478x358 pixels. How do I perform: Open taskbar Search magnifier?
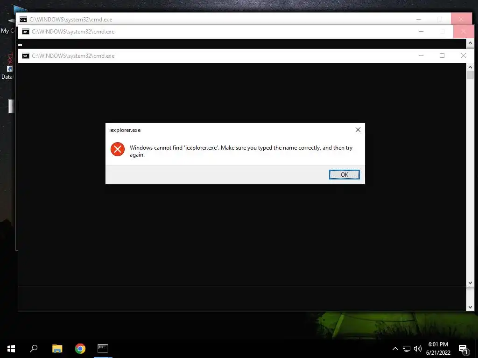point(34,349)
